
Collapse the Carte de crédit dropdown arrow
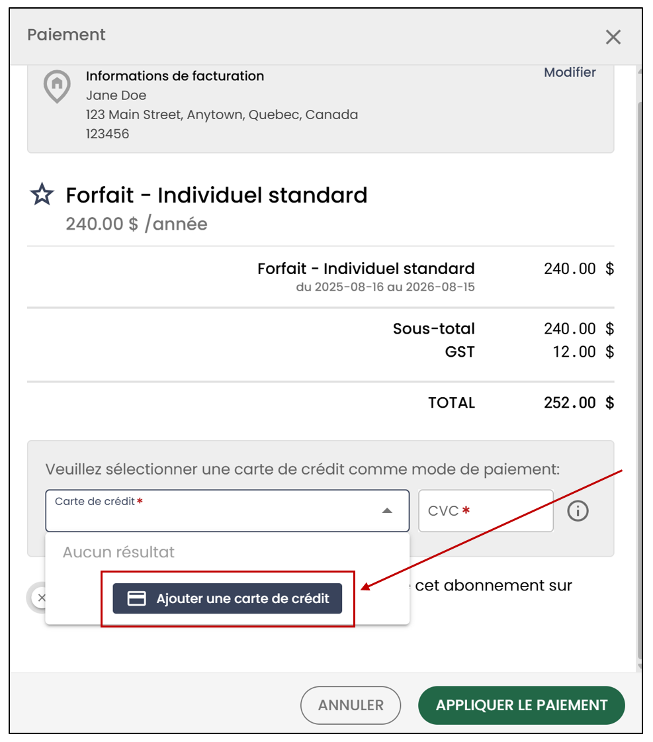click(387, 510)
